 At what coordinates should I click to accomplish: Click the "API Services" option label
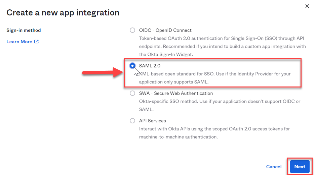(x=152, y=121)
